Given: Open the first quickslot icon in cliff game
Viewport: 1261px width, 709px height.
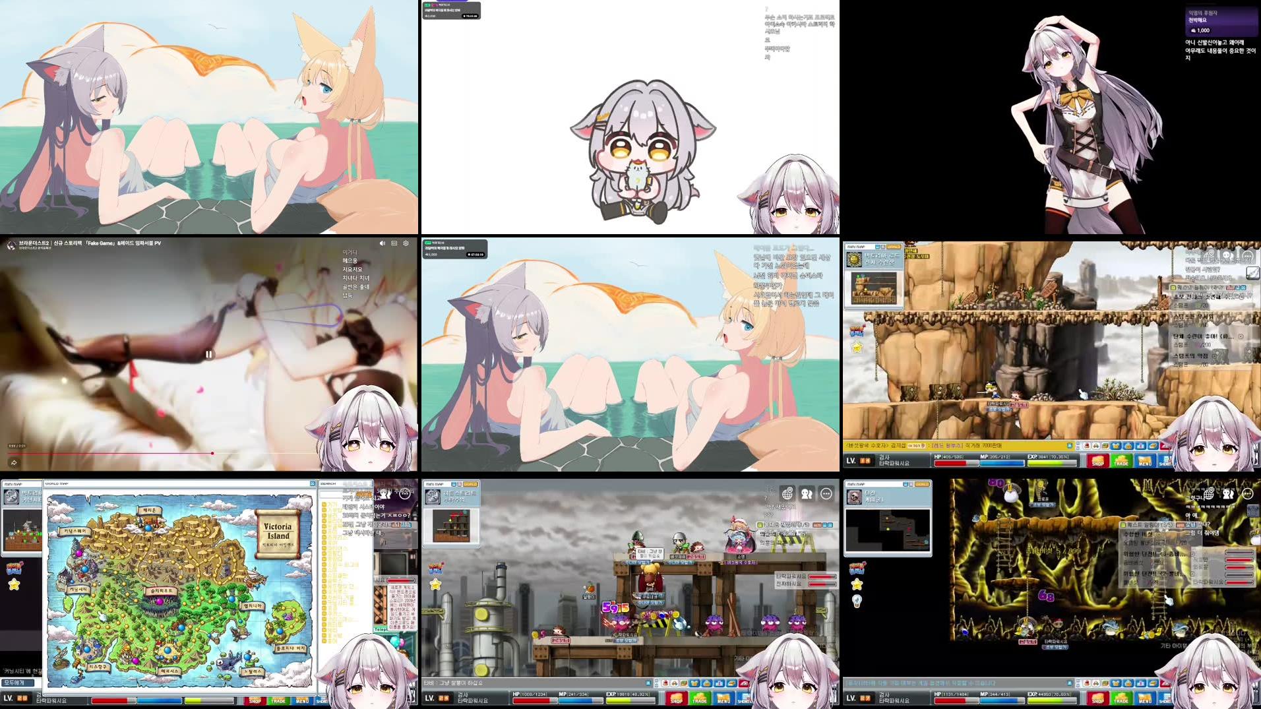Looking at the screenshot, I should [1087, 446].
